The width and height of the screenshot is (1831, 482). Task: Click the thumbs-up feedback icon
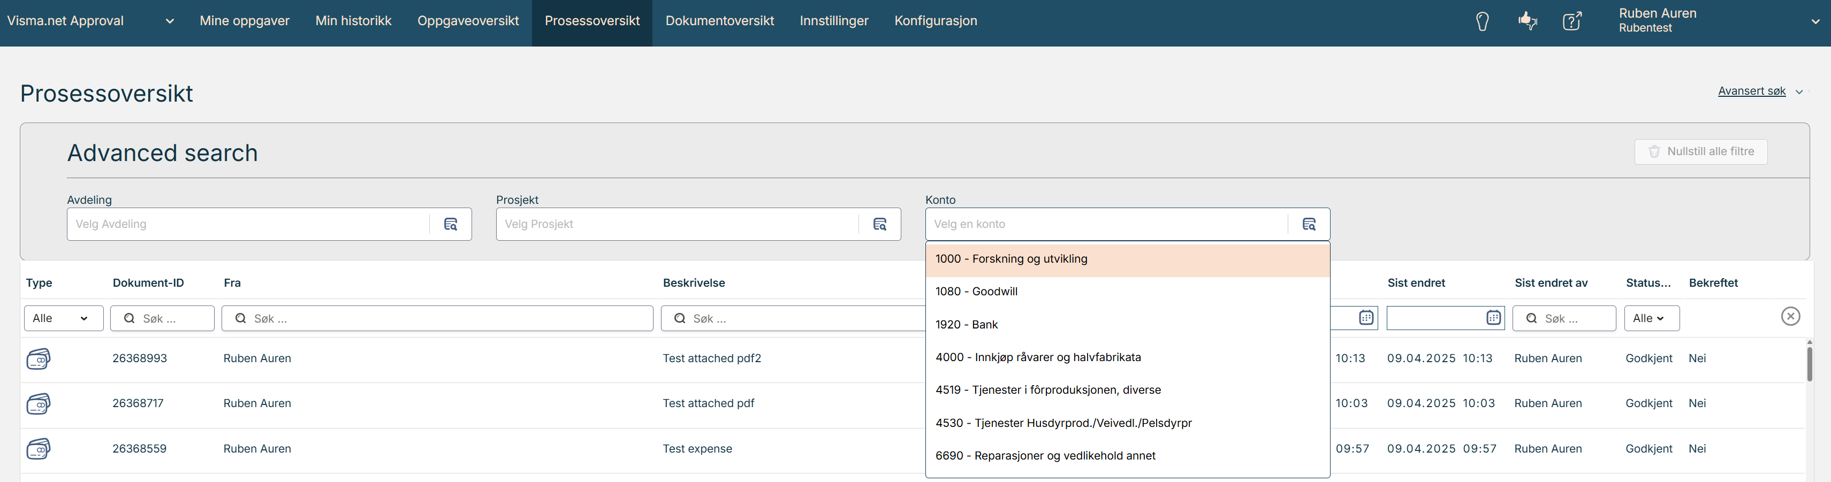[1528, 21]
